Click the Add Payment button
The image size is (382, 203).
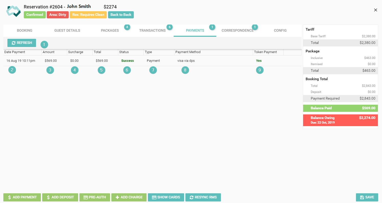tap(22, 197)
